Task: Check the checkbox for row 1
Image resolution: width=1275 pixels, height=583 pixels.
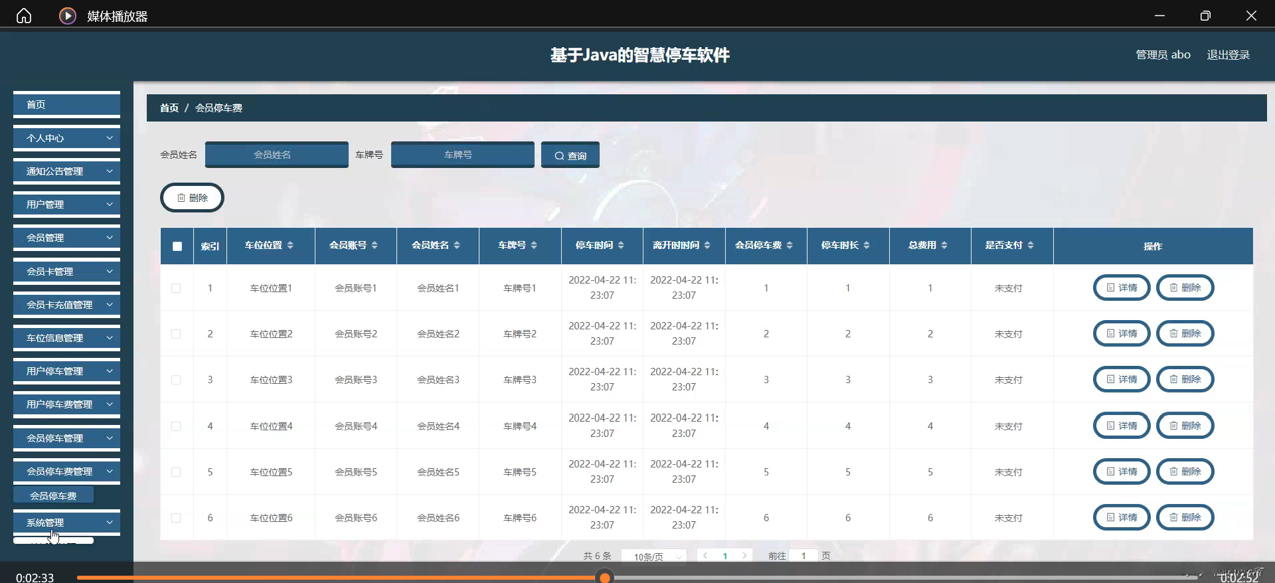Action: [176, 288]
